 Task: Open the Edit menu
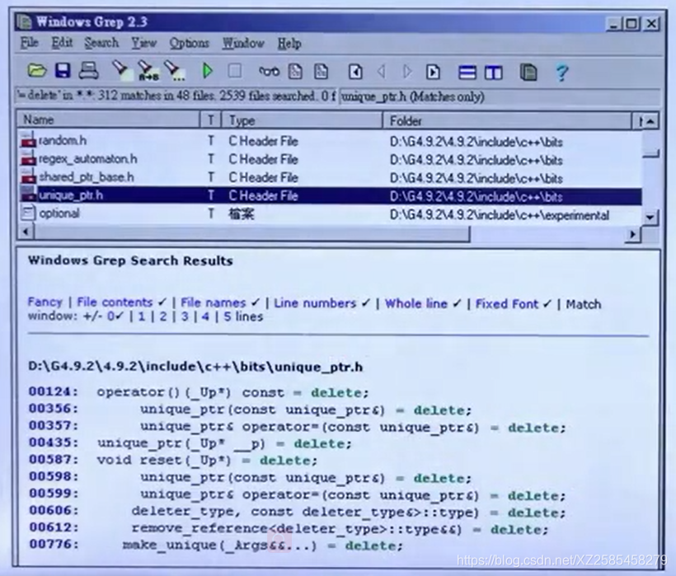pyautogui.click(x=62, y=43)
